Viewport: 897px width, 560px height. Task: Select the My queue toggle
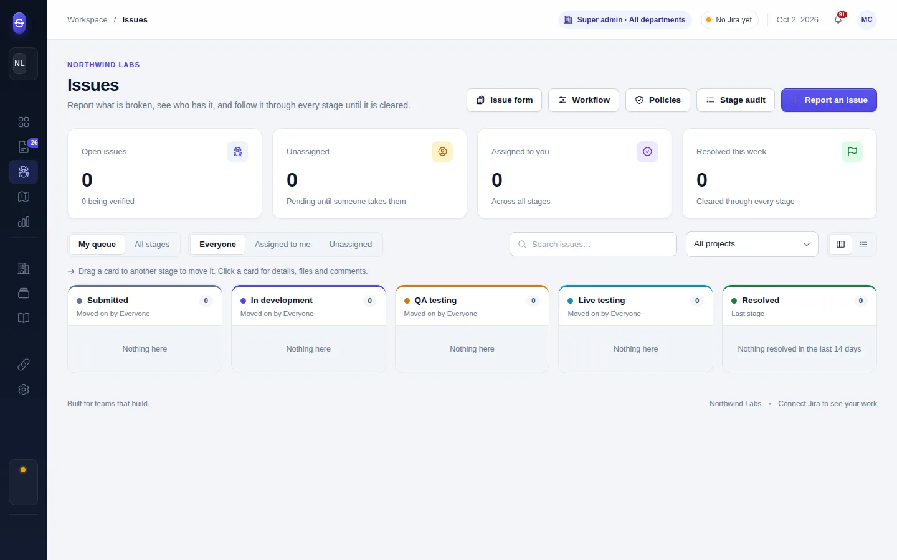click(97, 245)
